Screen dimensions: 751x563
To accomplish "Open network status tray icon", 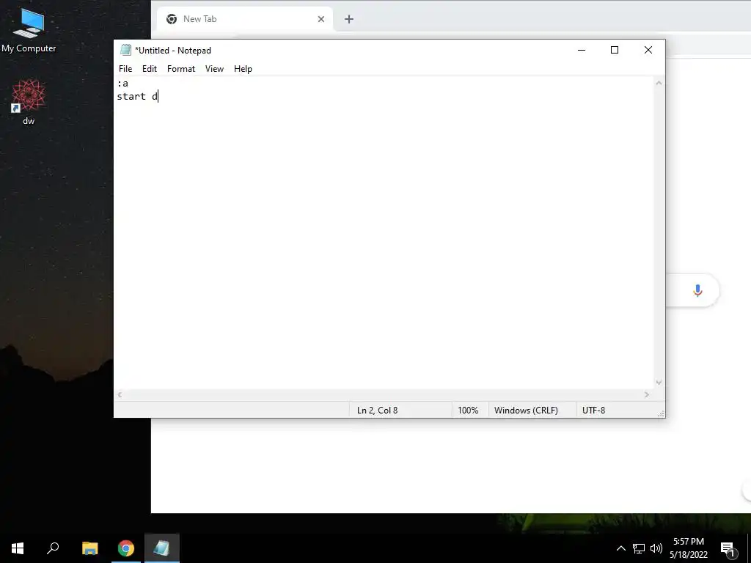I will (x=639, y=548).
